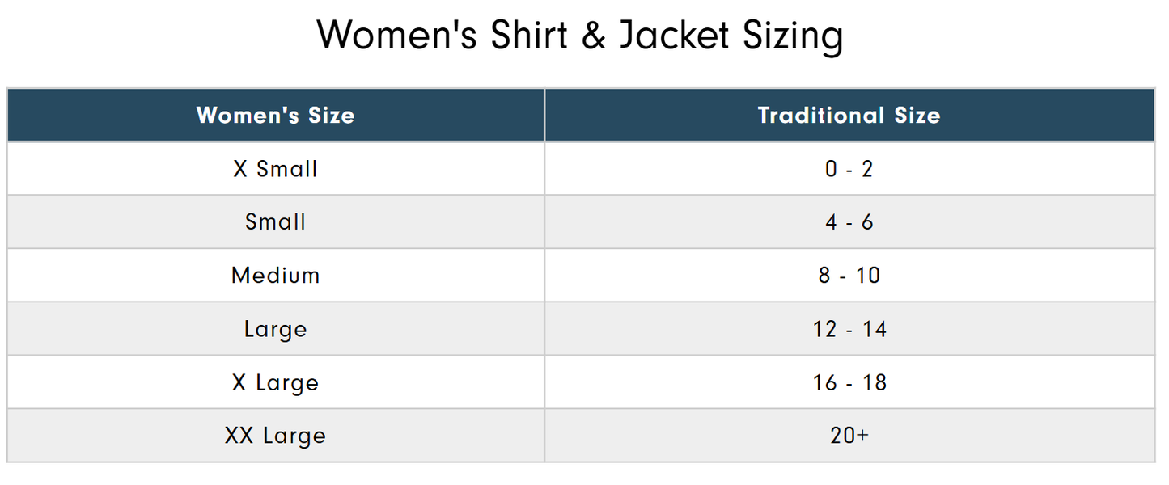Click the 12 - 14 traditional size value
1169x485 pixels.
849,329
